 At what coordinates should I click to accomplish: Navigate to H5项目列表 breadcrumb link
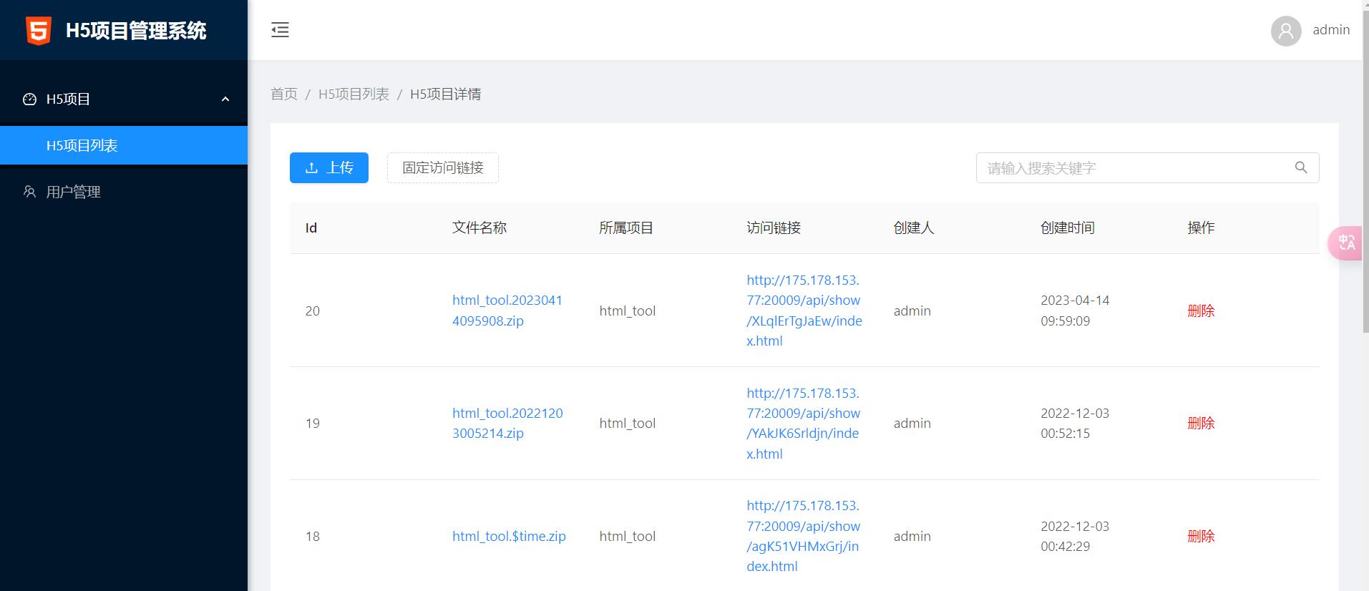tap(354, 94)
